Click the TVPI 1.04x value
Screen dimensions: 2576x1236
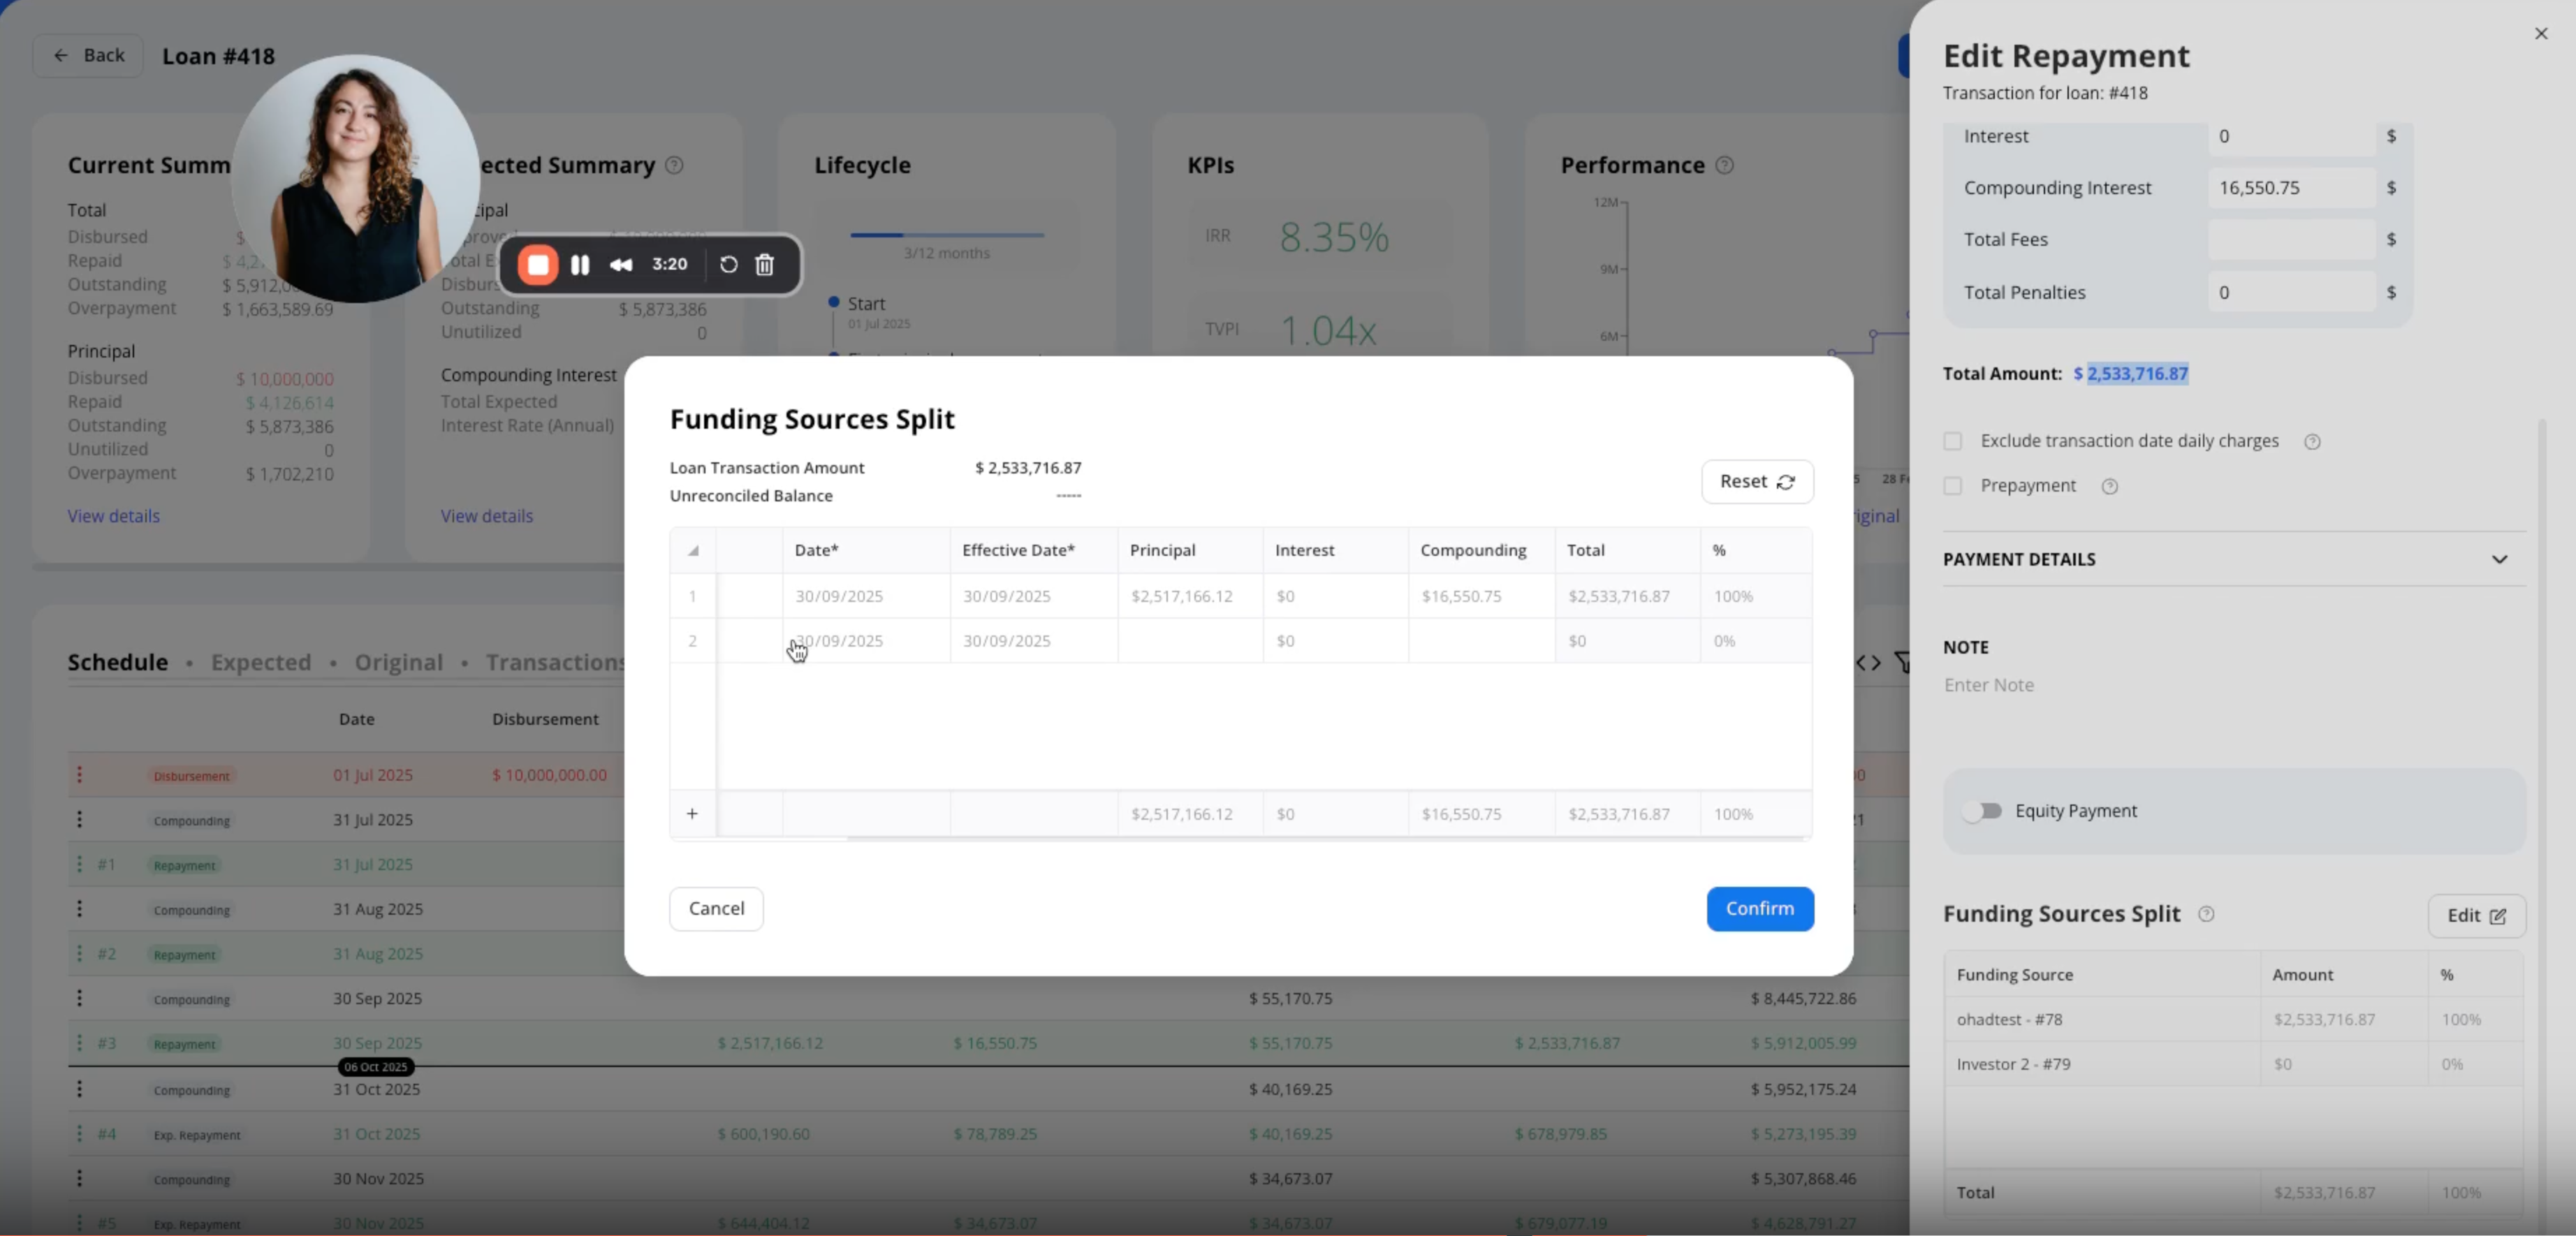point(1328,331)
